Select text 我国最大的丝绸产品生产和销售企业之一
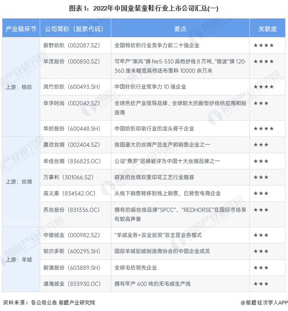The width and height of the screenshot is (288, 311). pos(162,145)
